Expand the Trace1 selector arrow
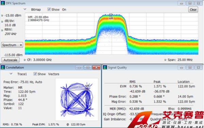Viewport: 204px width, 128px height. [x=11, y=74]
